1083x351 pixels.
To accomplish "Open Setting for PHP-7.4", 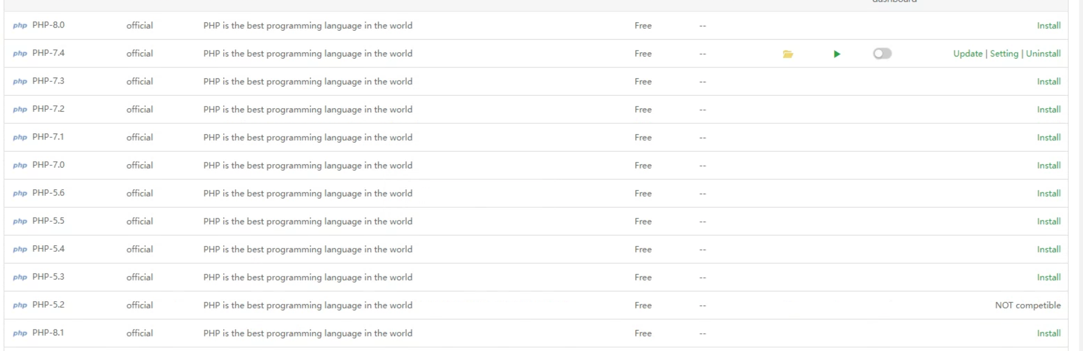I will 1003,53.
